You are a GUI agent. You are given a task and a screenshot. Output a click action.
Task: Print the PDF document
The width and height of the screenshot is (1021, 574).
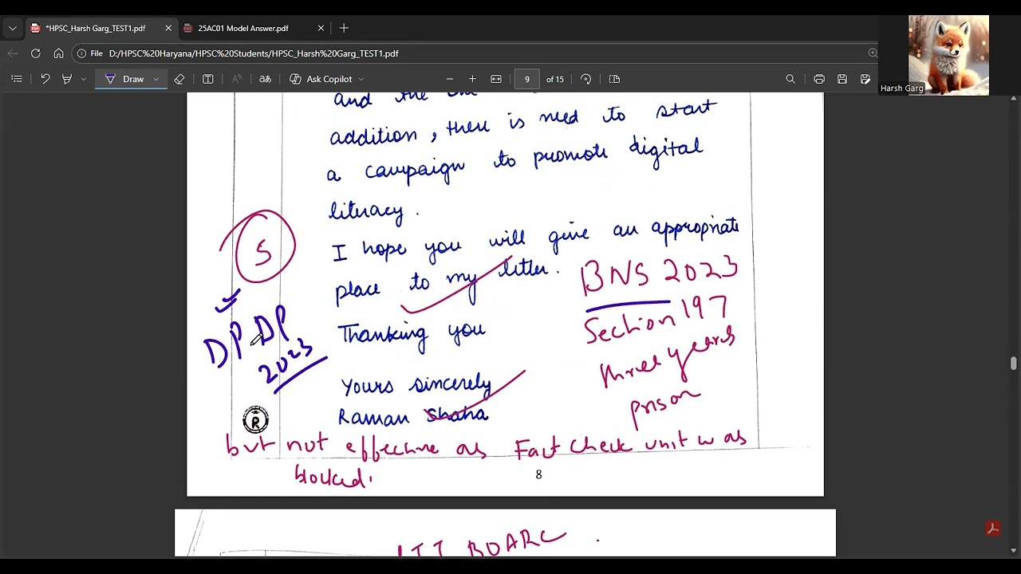coord(819,79)
